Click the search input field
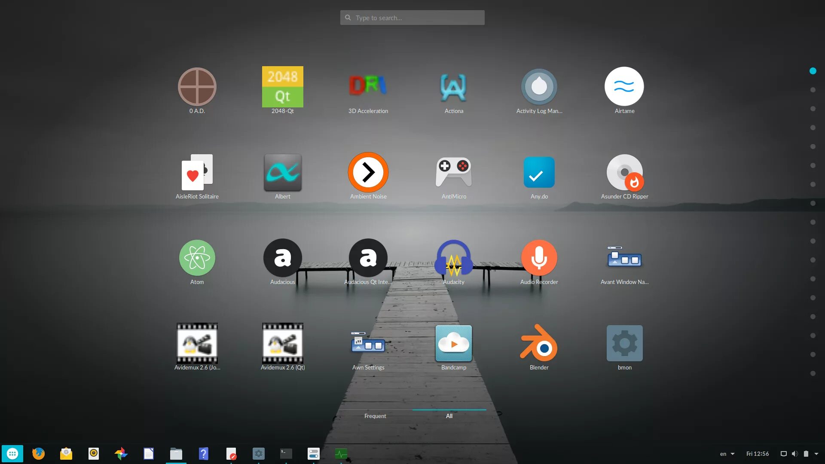Image resolution: width=825 pixels, height=464 pixels. pyautogui.click(x=412, y=18)
